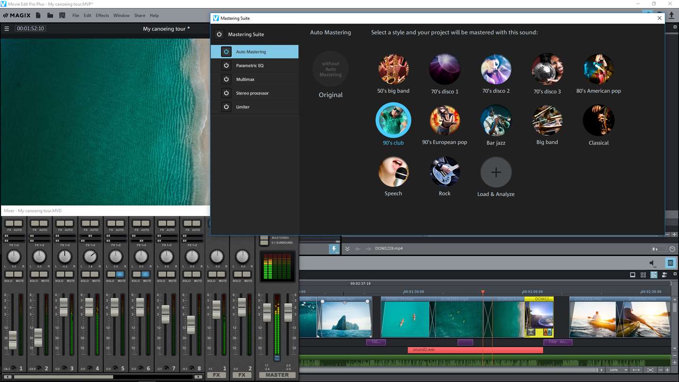679x382 pixels.
Task: Toggle the Limiter power switch
Action: 226,107
